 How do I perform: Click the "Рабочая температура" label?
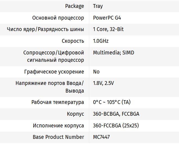[58, 103]
